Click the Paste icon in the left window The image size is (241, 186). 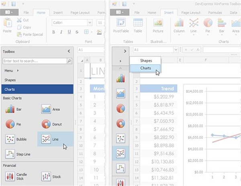[8, 22]
